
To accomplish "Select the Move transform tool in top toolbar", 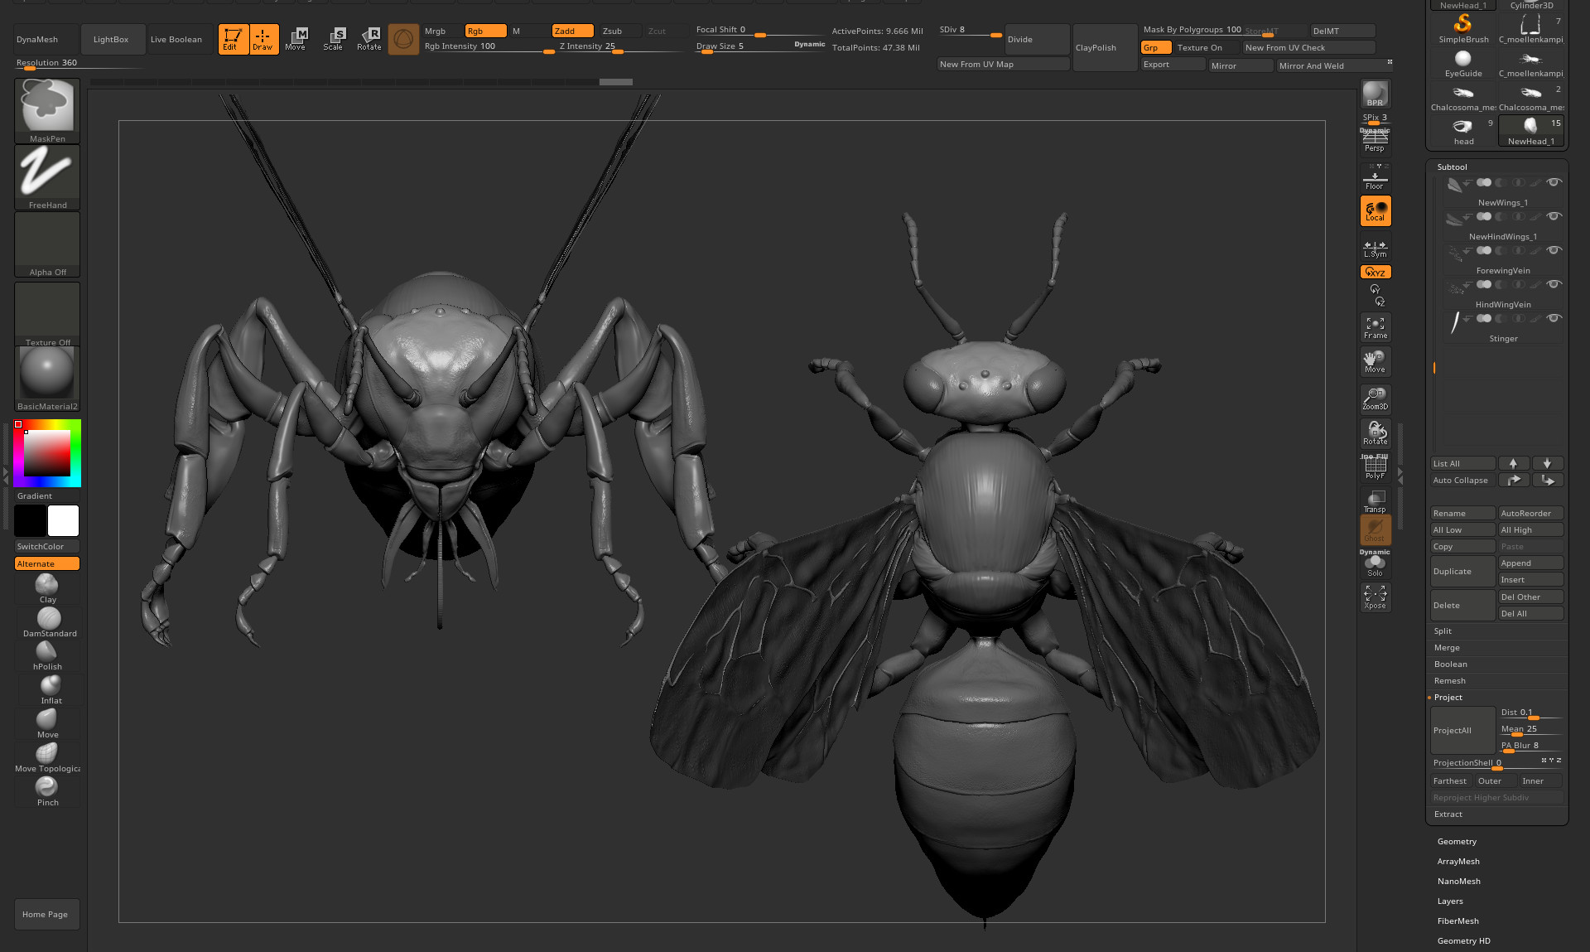I will [296, 39].
